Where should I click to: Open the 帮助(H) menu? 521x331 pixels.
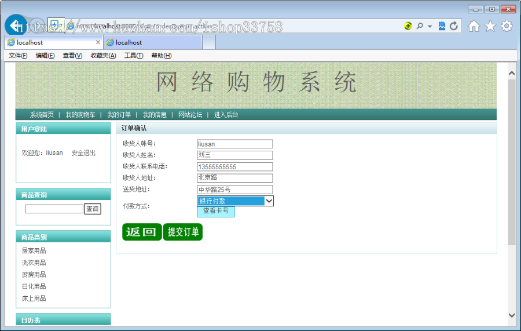[x=162, y=56]
